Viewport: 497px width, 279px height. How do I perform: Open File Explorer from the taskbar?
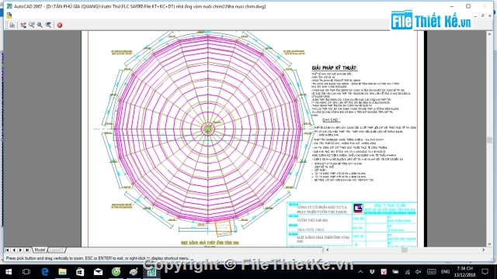click(x=62, y=272)
